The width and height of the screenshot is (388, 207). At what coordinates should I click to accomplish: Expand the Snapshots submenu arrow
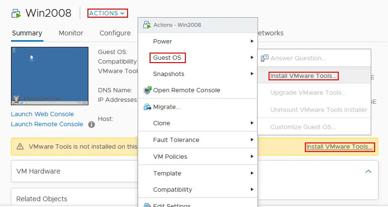[252, 74]
